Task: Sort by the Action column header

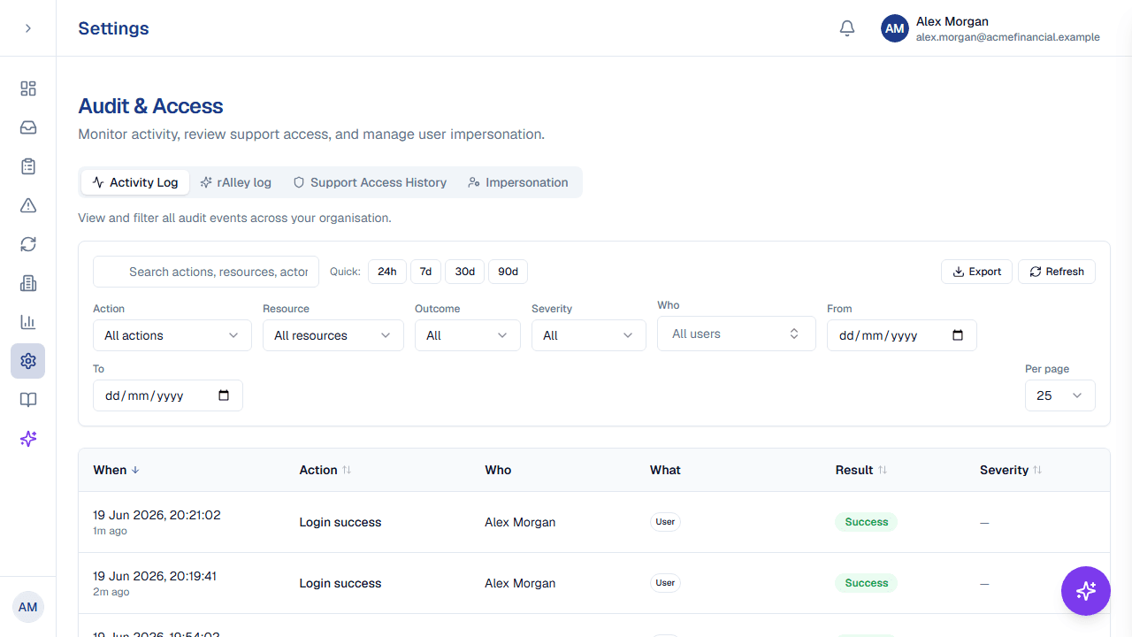Action: (325, 470)
